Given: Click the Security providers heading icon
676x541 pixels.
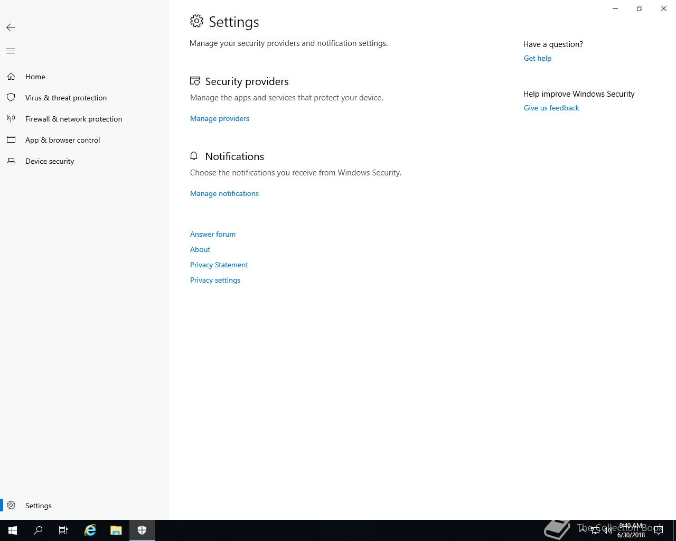Looking at the screenshot, I should tap(195, 81).
